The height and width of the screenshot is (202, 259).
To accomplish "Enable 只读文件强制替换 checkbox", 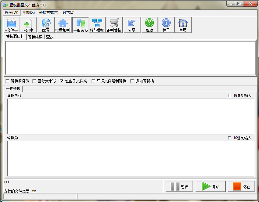I will click(93, 81).
